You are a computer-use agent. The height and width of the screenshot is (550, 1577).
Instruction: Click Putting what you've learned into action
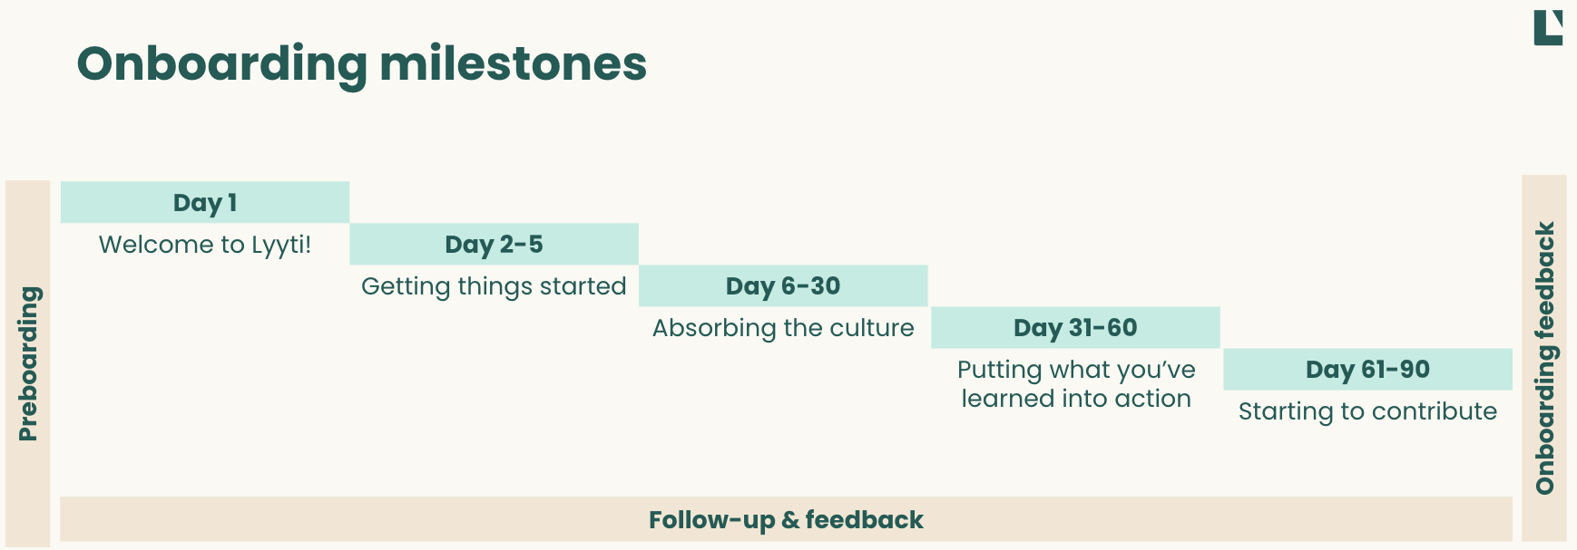1076,384
